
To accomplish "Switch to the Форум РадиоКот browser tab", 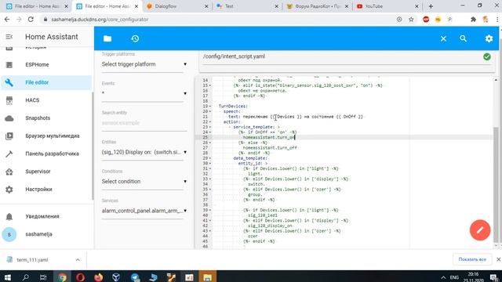I will pos(317,6).
